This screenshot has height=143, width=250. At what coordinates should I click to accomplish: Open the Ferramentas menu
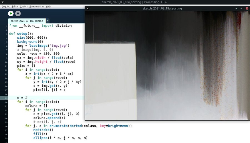point(37,6)
